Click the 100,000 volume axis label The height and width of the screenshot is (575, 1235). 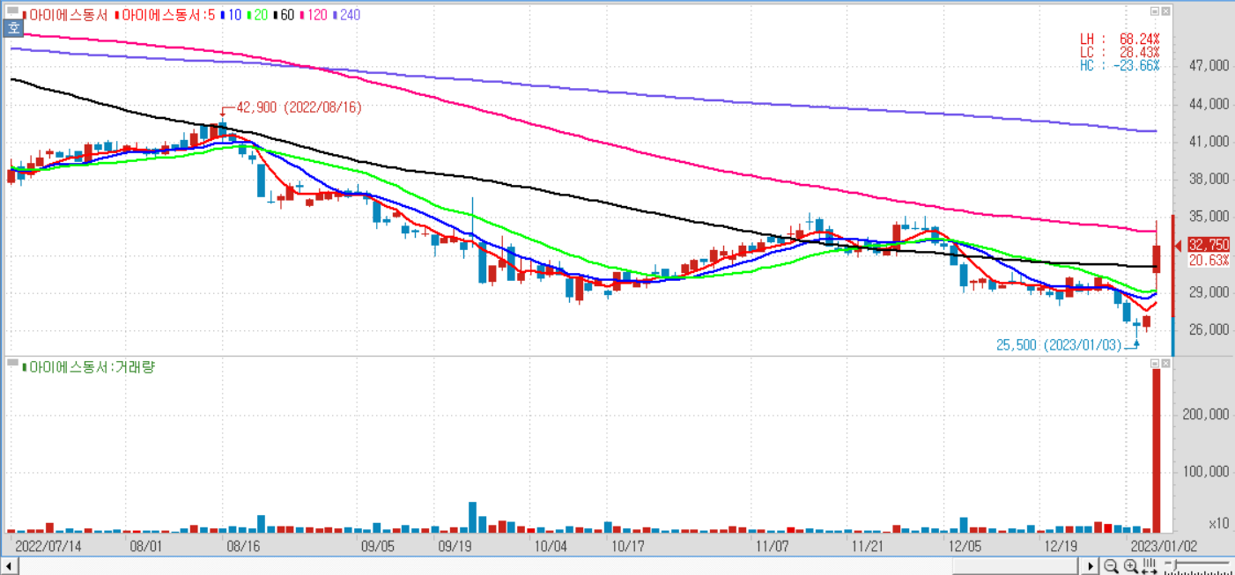(x=1206, y=472)
